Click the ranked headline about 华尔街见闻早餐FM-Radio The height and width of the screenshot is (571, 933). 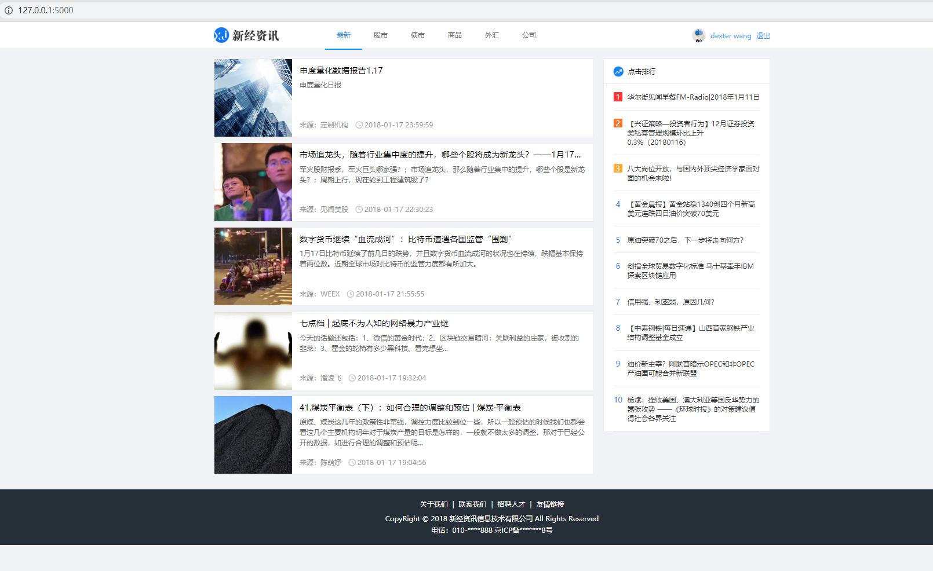click(x=691, y=97)
